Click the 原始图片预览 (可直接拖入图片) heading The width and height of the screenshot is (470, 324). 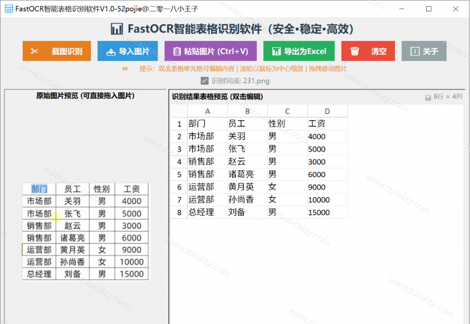tap(85, 95)
